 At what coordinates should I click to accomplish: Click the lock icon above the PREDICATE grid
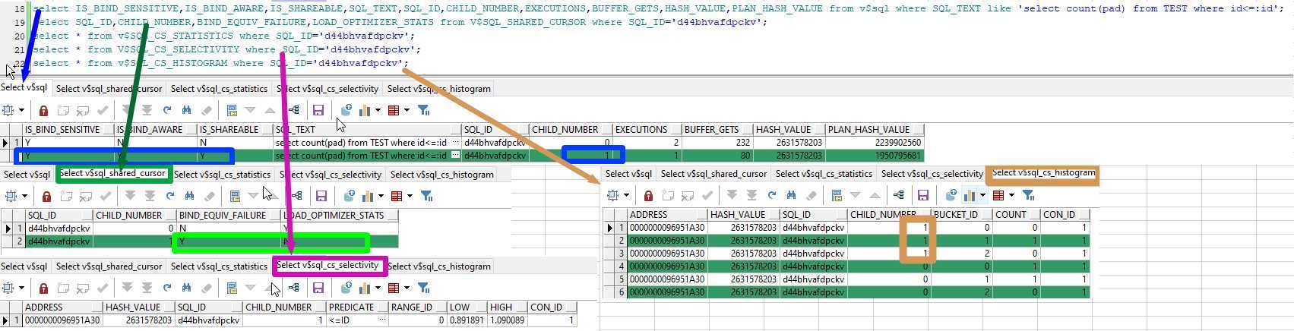click(43, 288)
